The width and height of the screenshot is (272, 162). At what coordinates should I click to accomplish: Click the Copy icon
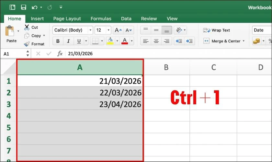(27, 36)
